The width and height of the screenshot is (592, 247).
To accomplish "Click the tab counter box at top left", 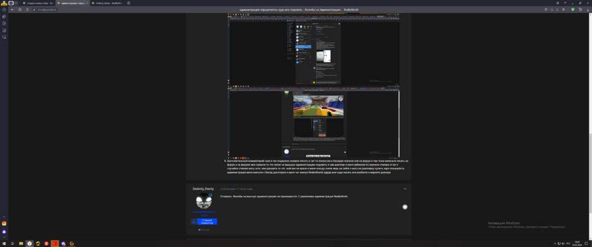I will (11, 3).
